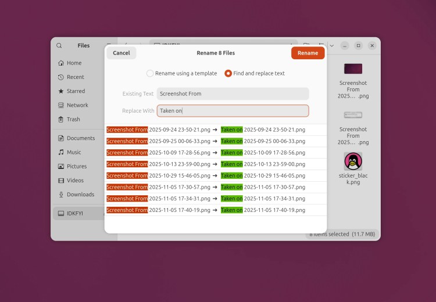Open the Network location

coord(77,105)
